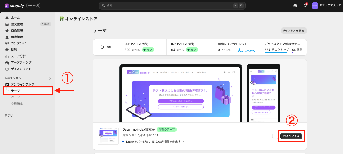Open 商品管理 using the tag icon

(x=7, y=30)
